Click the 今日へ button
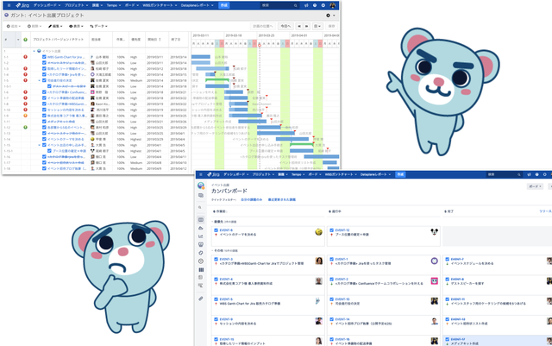The height and width of the screenshot is (346, 552). pyautogui.click(x=285, y=26)
